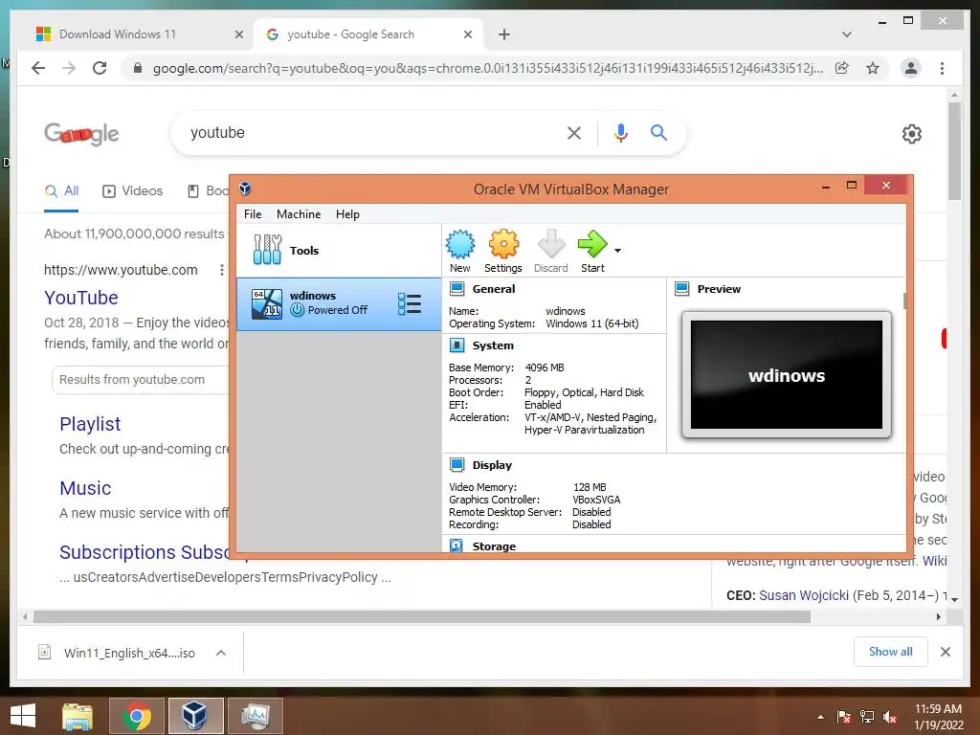
Task: Open the Action Center flag icon
Action: click(844, 717)
